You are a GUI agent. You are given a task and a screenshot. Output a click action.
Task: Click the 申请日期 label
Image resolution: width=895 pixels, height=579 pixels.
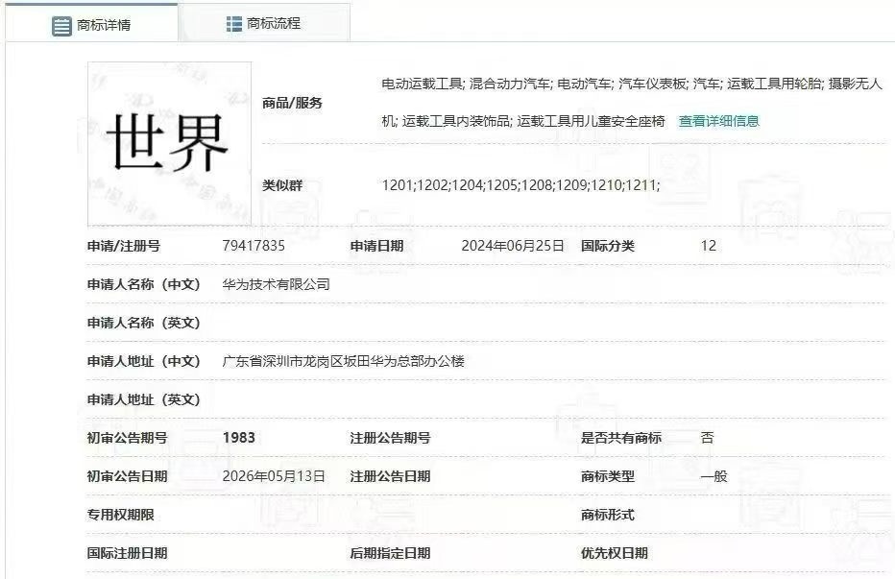pyautogui.click(x=376, y=246)
